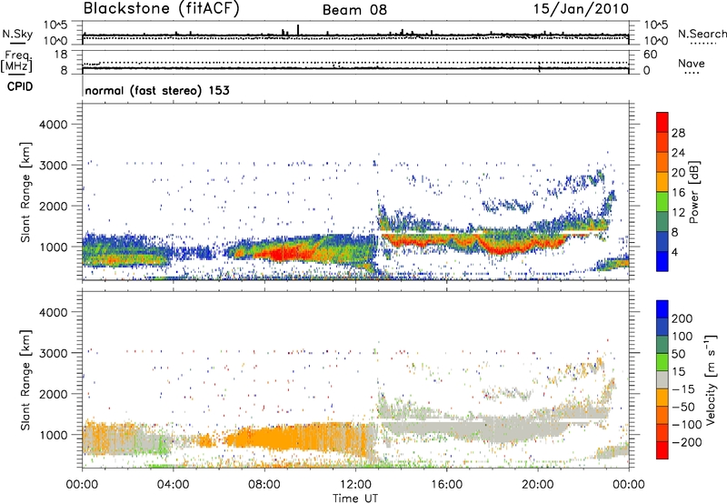Select the "Power [dB]" colorbar title
Image resolution: width=727 pixels, height=504 pixels.
pyautogui.click(x=694, y=192)
